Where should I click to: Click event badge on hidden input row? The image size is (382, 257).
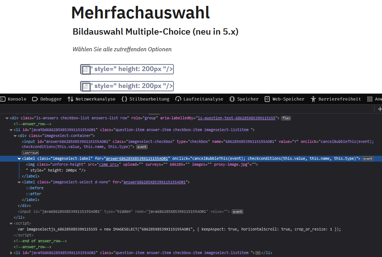coord(237,212)
